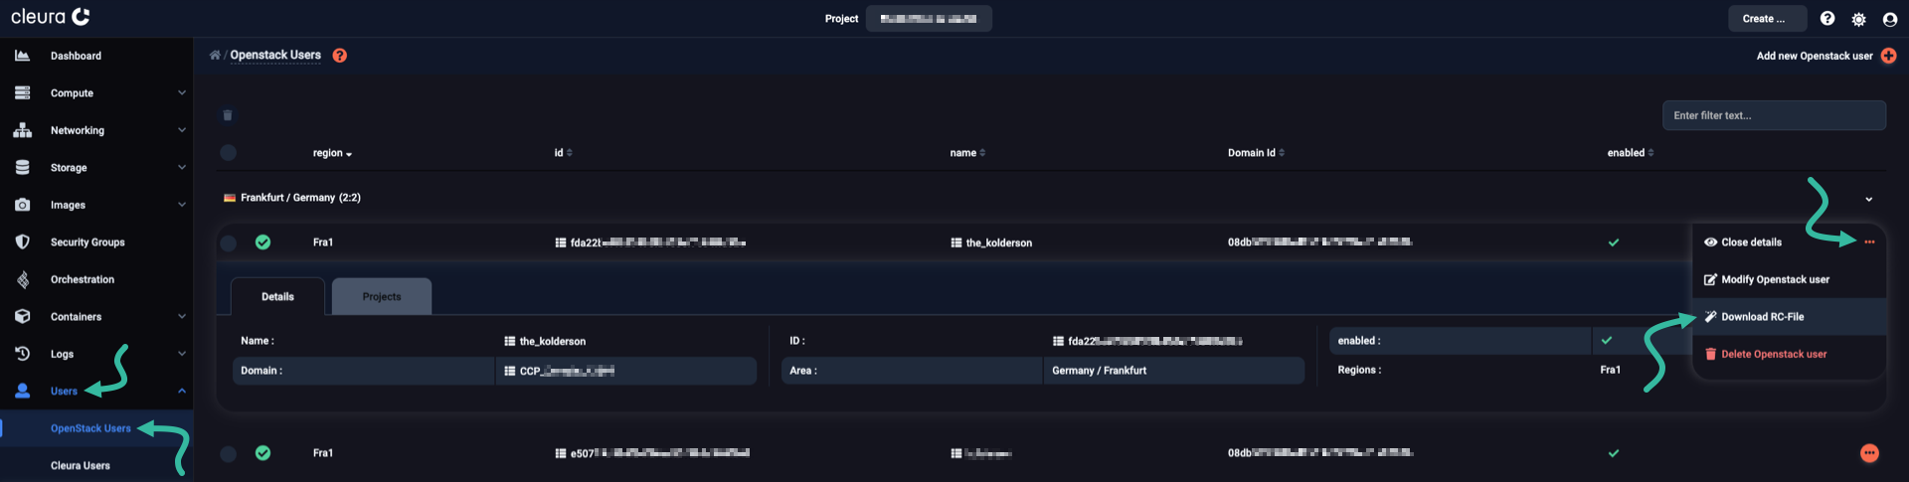Sort the table by region column
Viewport: 1909px width, 482px height.
click(332, 153)
